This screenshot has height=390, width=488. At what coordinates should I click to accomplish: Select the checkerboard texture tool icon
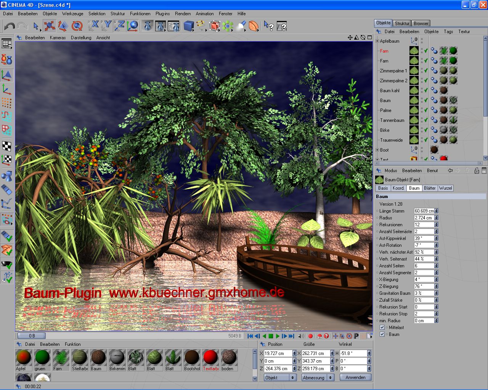pos(6,145)
